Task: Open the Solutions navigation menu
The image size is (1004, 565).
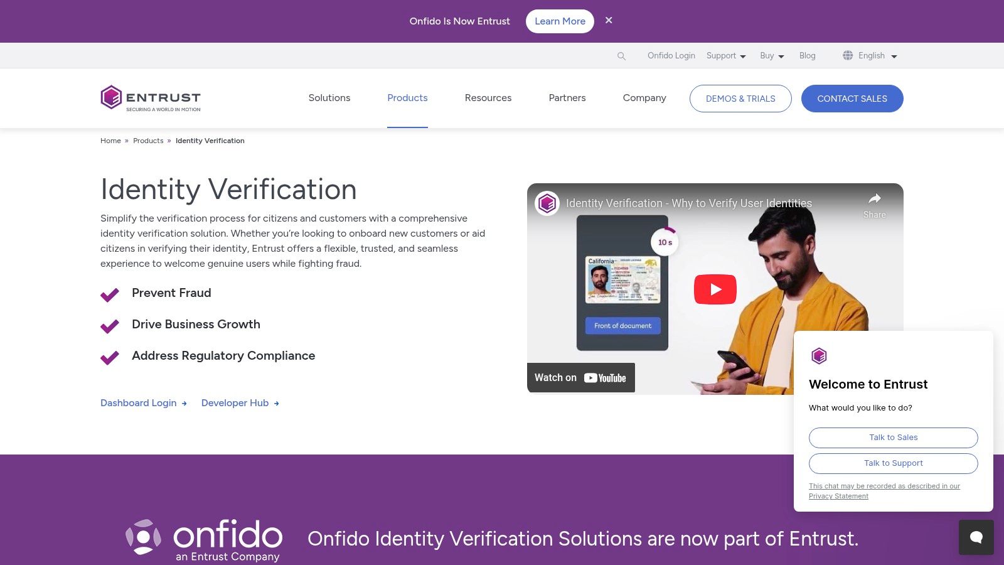Action: (x=329, y=98)
